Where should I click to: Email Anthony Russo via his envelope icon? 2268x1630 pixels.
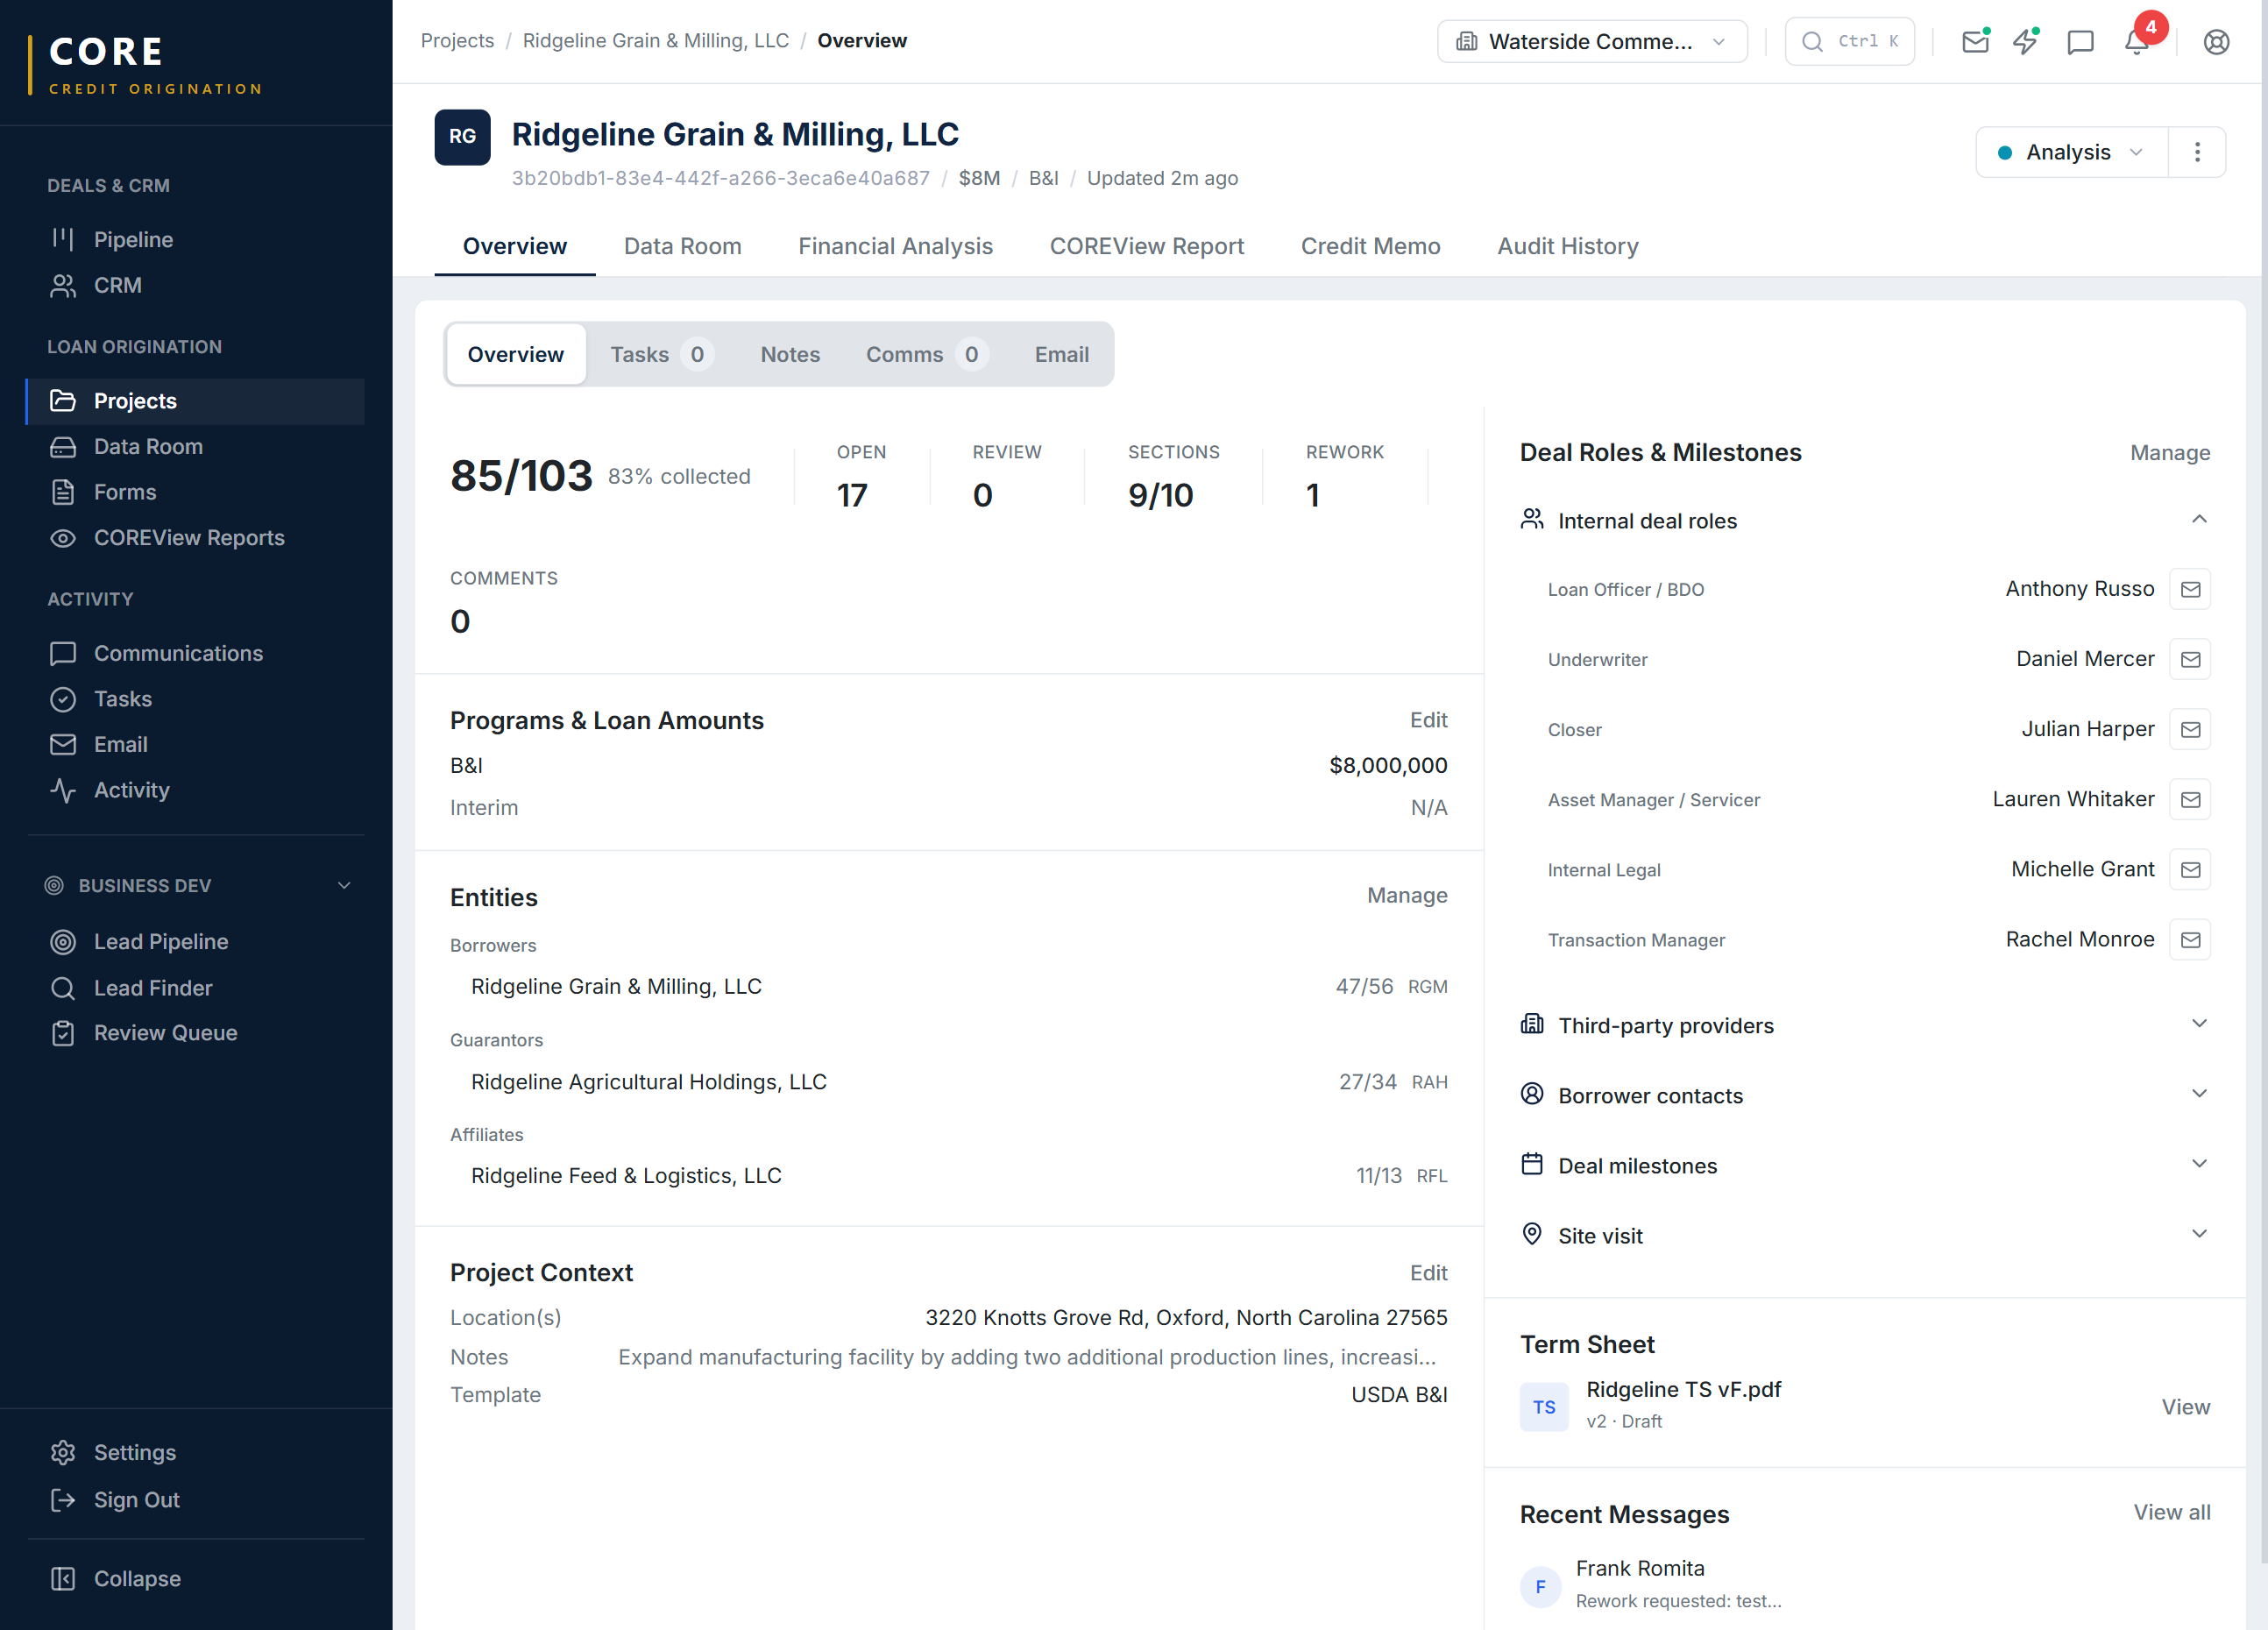[2190, 588]
